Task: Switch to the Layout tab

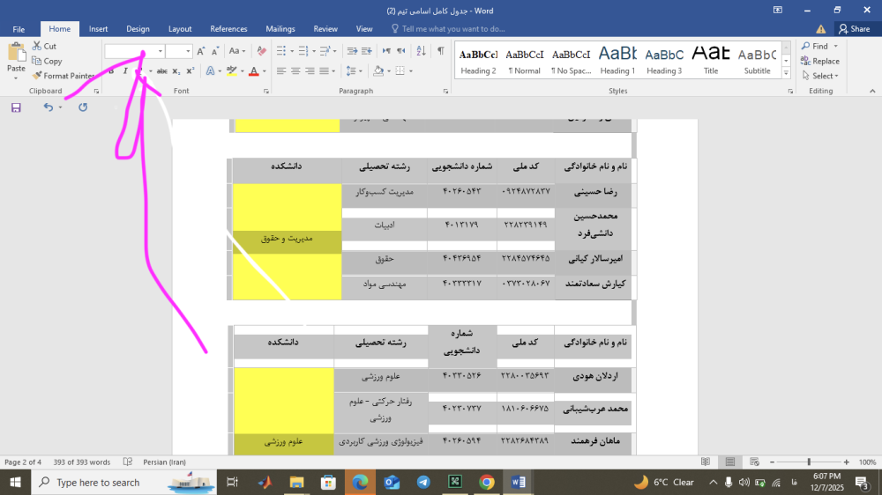Action: (x=180, y=29)
